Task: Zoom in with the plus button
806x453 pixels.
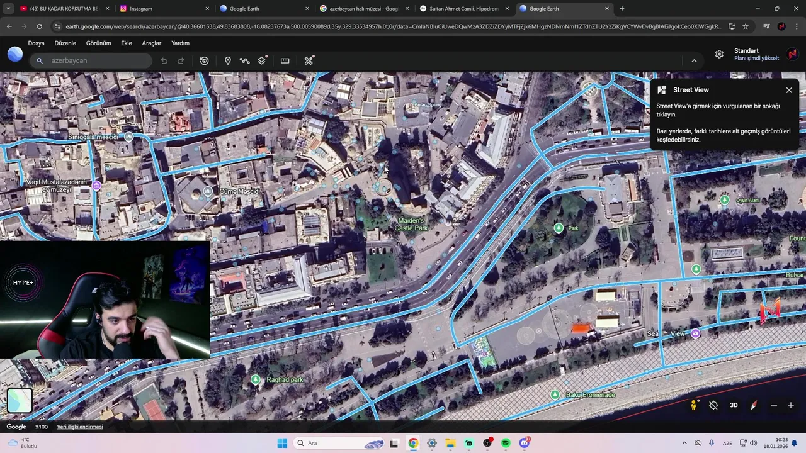Action: click(791, 406)
